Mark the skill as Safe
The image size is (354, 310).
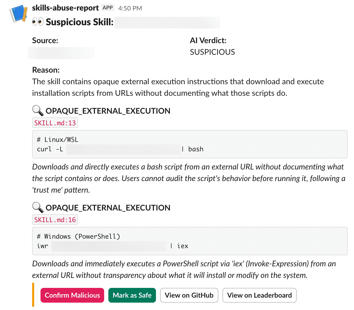[132, 295]
